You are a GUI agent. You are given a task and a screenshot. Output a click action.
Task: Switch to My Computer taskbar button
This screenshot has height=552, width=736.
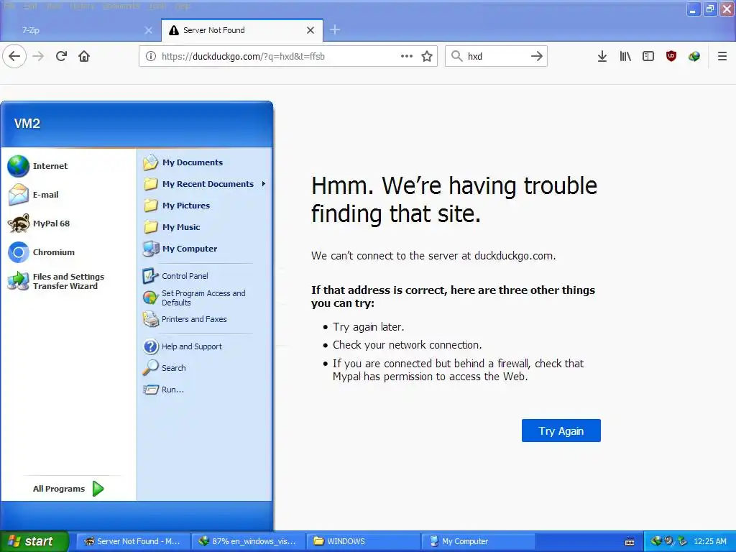click(478, 541)
